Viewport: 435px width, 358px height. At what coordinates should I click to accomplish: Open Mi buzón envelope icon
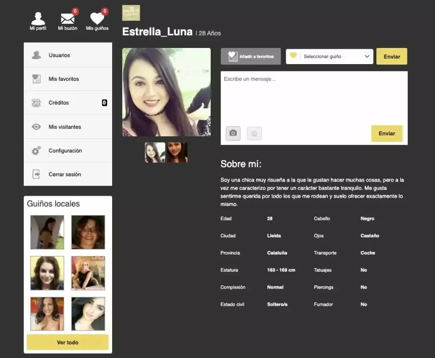click(x=68, y=19)
